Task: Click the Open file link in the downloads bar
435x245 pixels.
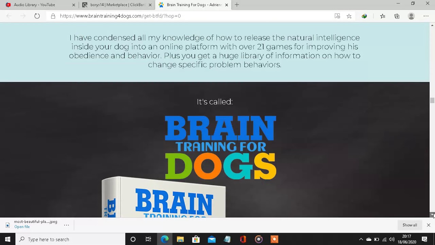Action: pyautogui.click(x=22, y=227)
